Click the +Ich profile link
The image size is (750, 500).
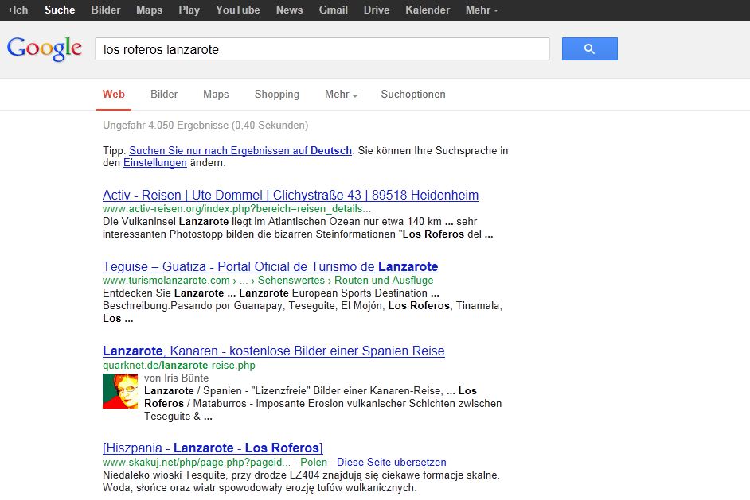pyautogui.click(x=18, y=10)
